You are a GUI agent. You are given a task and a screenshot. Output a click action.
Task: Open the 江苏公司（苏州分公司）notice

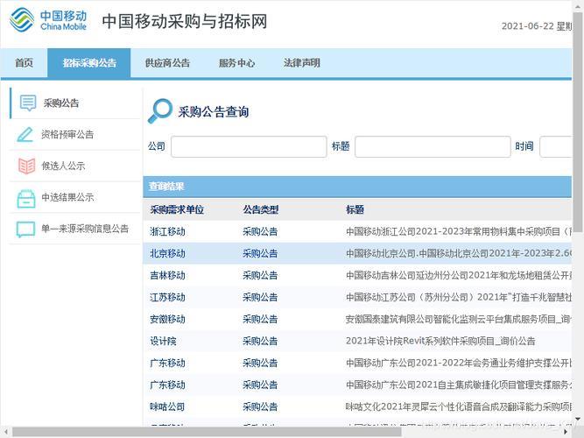coord(459,297)
